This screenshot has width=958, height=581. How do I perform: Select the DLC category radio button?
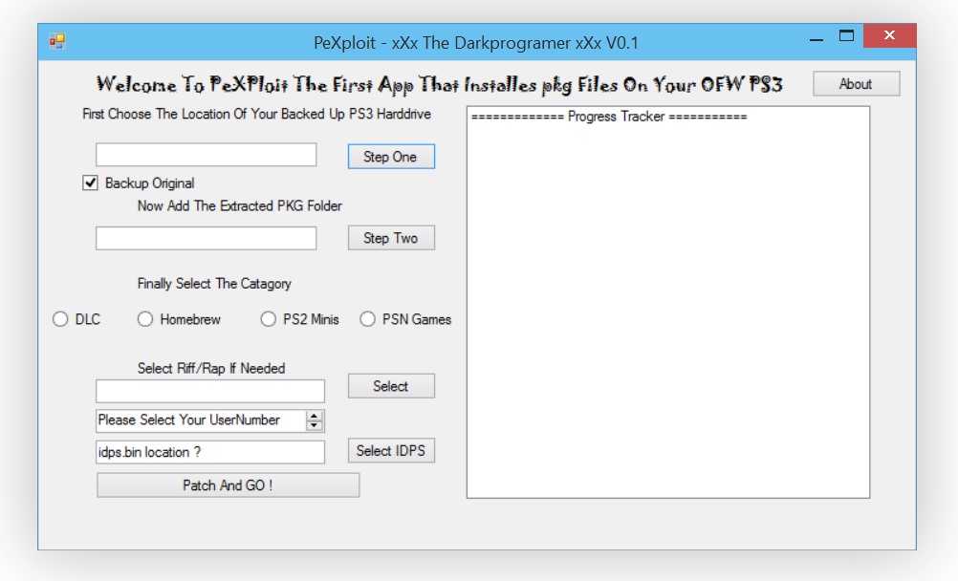[60, 319]
